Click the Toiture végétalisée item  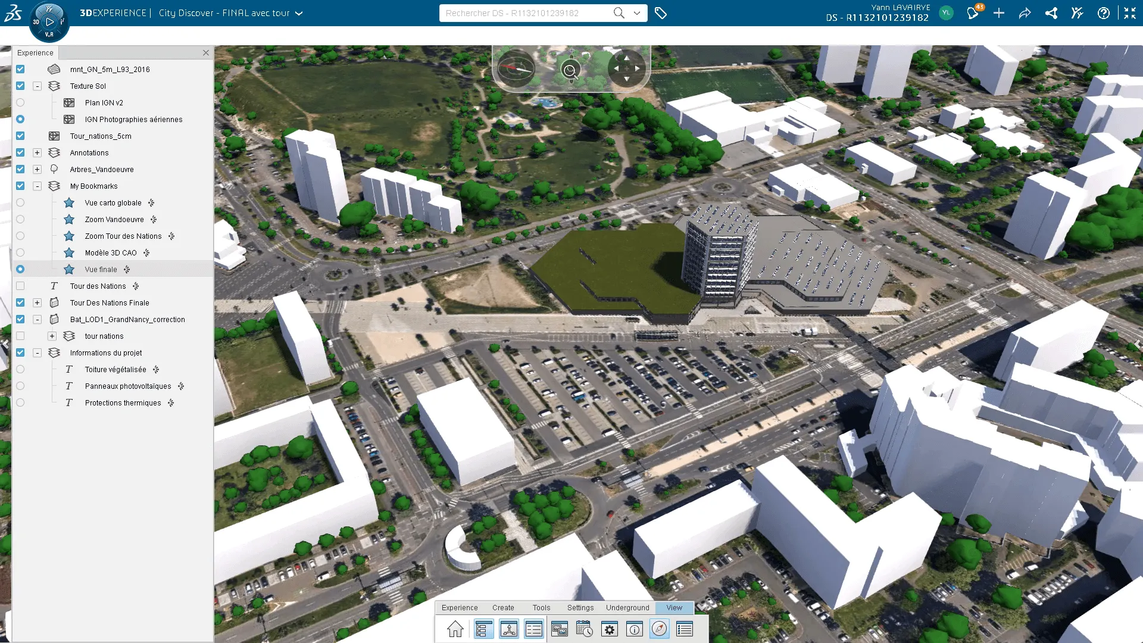[115, 370]
